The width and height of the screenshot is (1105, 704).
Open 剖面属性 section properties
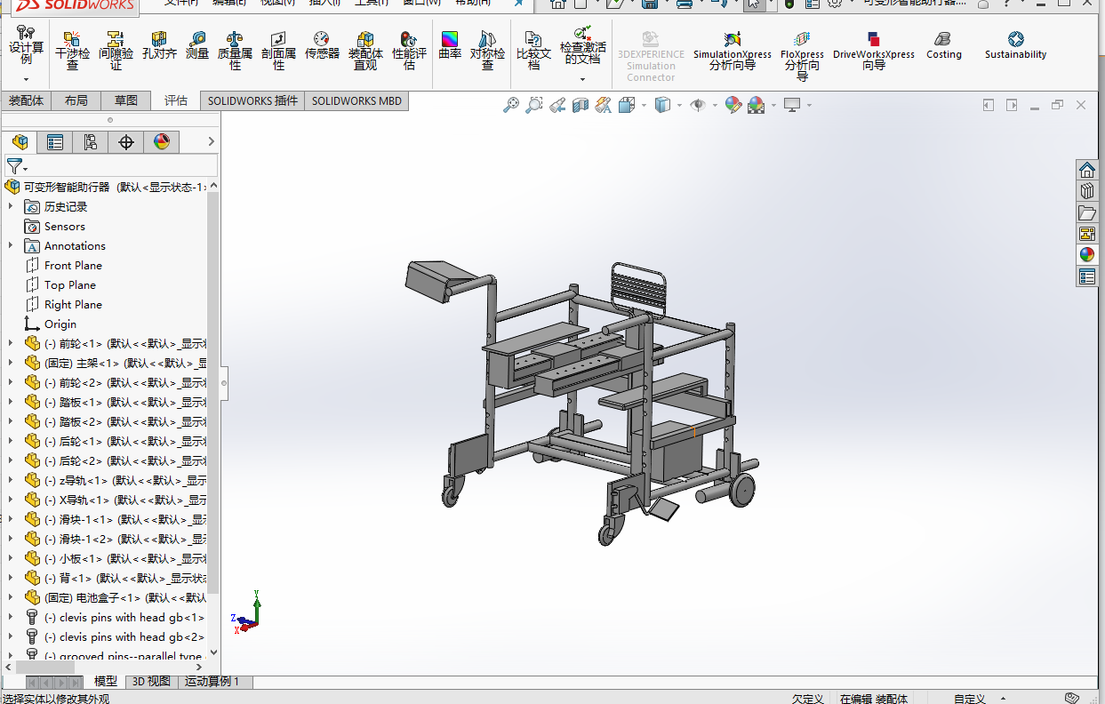(x=278, y=51)
